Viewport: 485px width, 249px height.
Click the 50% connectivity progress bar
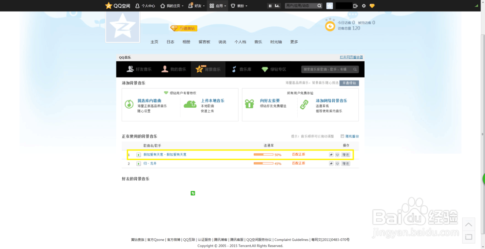[263, 154]
